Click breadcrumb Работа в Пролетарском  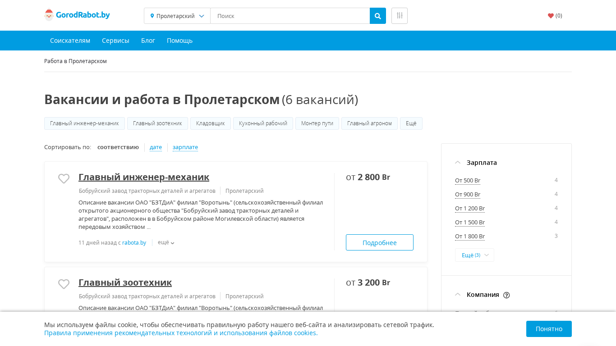75,61
